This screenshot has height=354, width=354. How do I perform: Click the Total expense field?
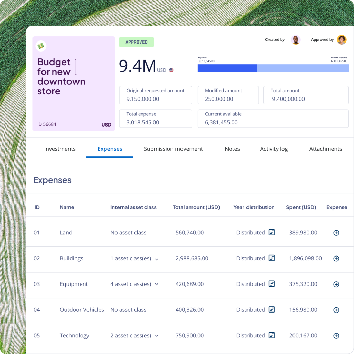click(156, 119)
